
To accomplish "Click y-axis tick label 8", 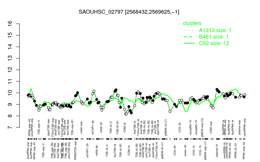I will pyautogui.click(x=10, y=116).
